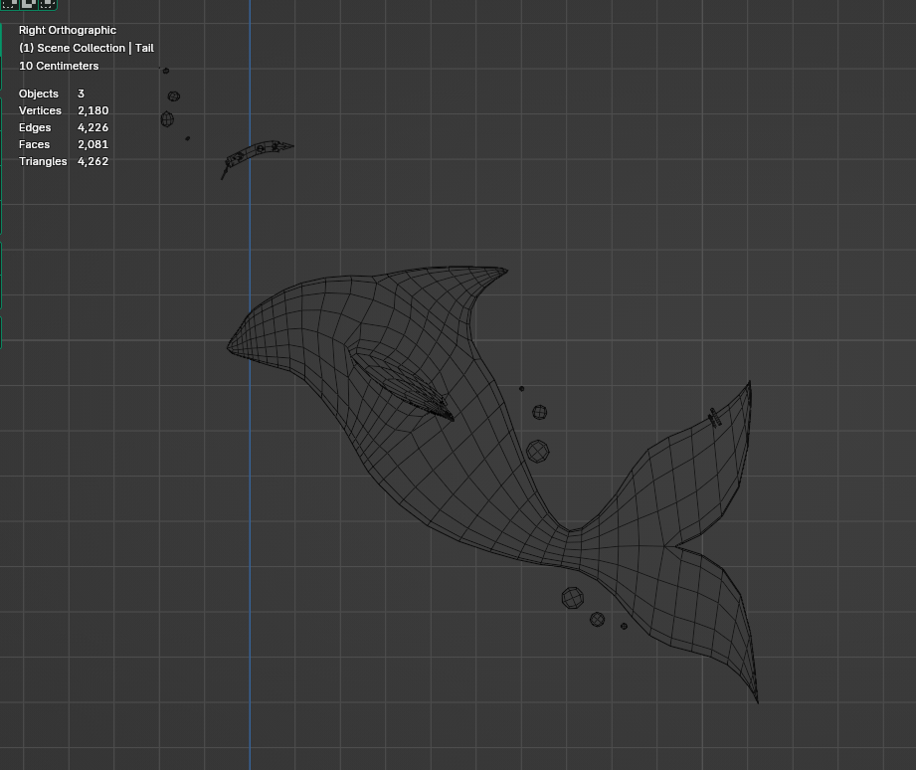
Task: Click the "10 Centimeters" grid scale label
Action: tap(59, 66)
